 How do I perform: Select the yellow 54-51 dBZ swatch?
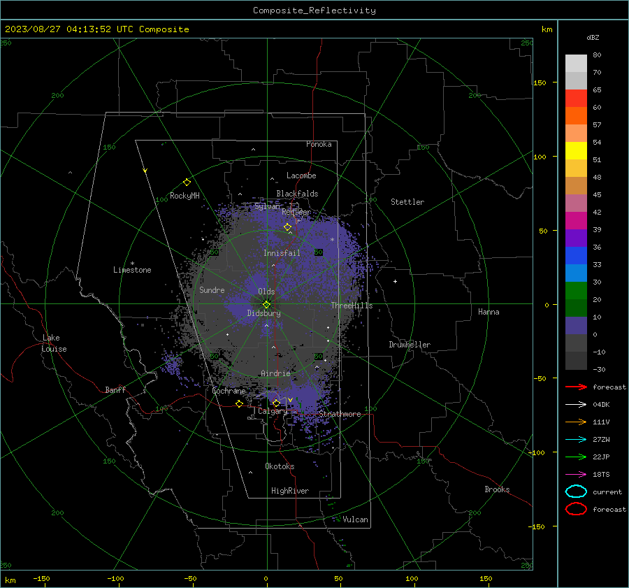(x=576, y=150)
